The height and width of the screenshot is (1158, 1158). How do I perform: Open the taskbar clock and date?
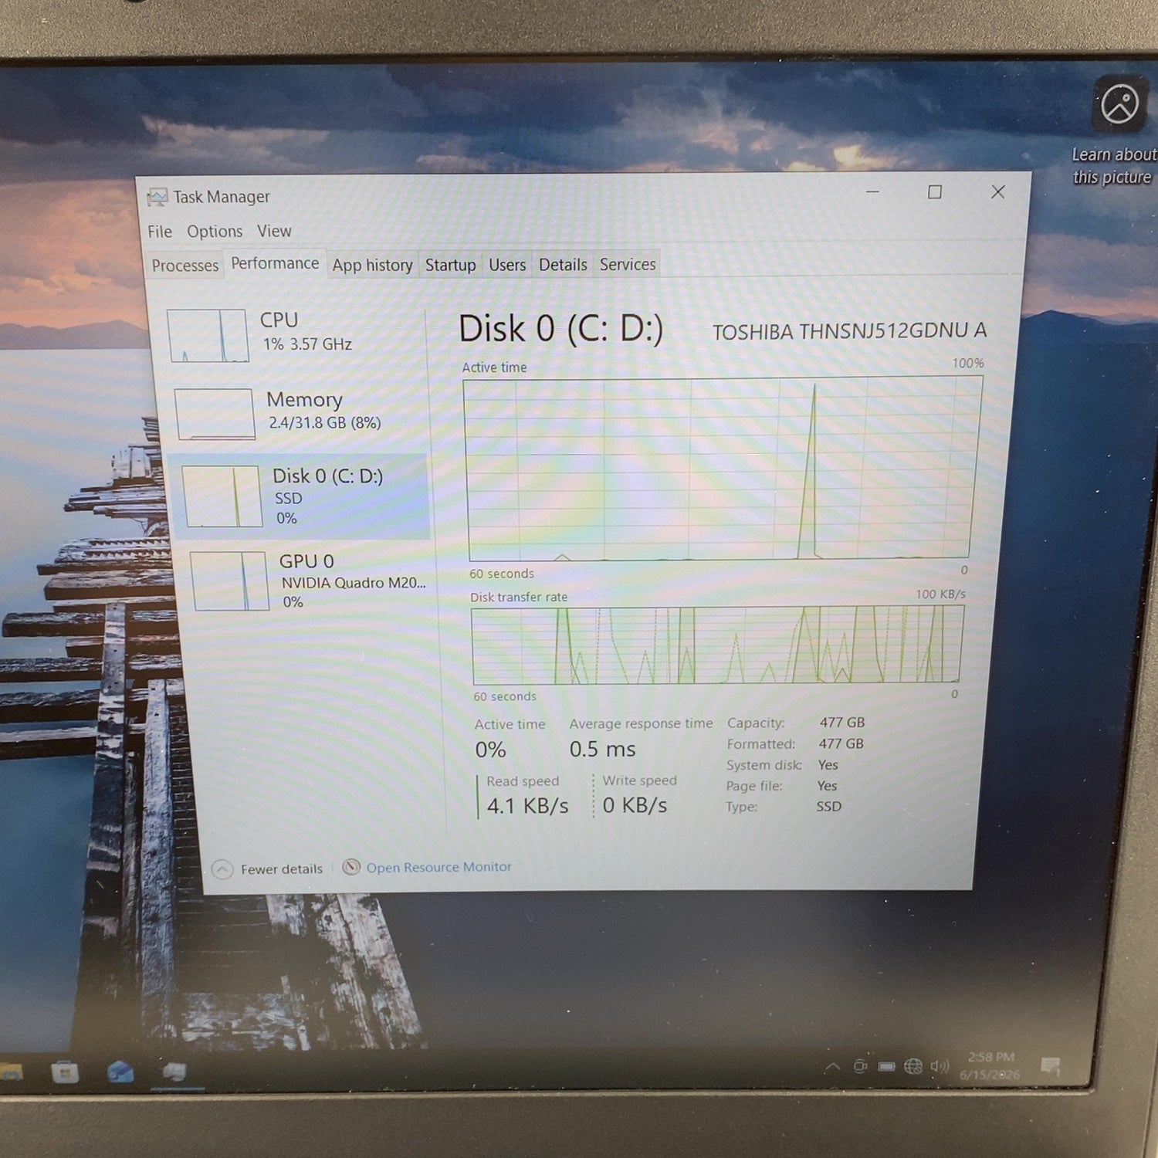click(990, 1066)
